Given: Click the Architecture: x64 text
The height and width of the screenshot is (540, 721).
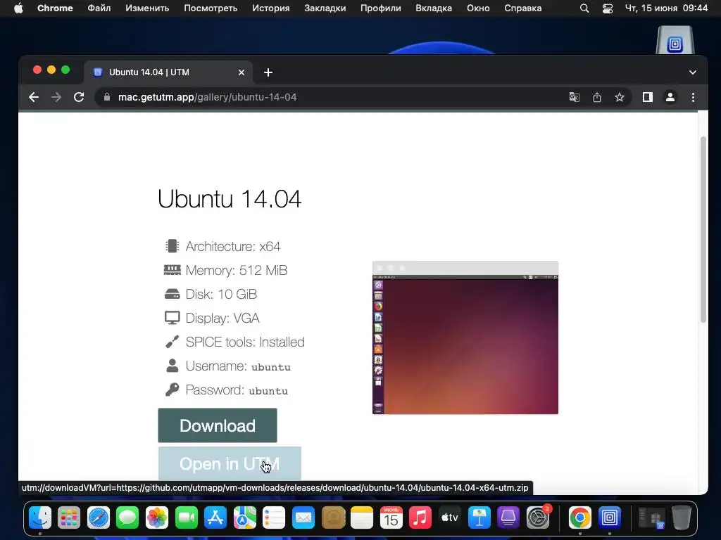Looking at the screenshot, I should tap(232, 246).
